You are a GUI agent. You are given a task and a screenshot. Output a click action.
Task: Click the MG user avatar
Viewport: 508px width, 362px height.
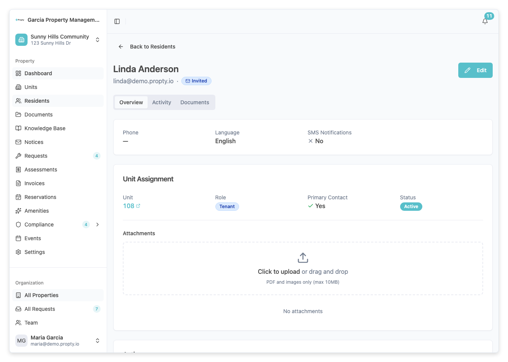tap(21, 341)
